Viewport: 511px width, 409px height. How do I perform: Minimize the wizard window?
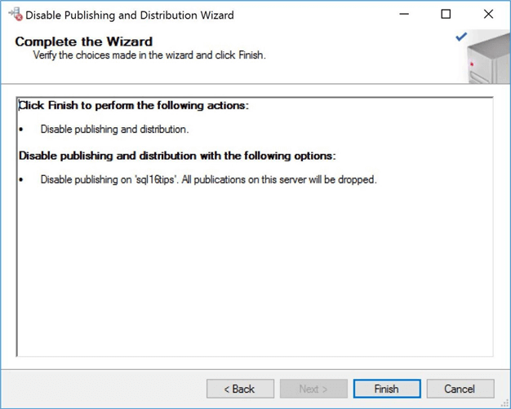point(404,15)
